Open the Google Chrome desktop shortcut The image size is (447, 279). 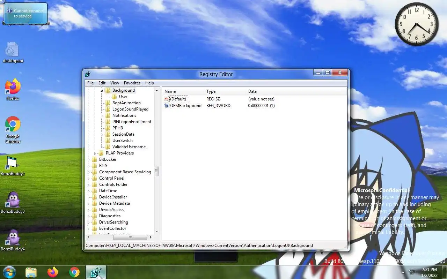[x=13, y=130]
